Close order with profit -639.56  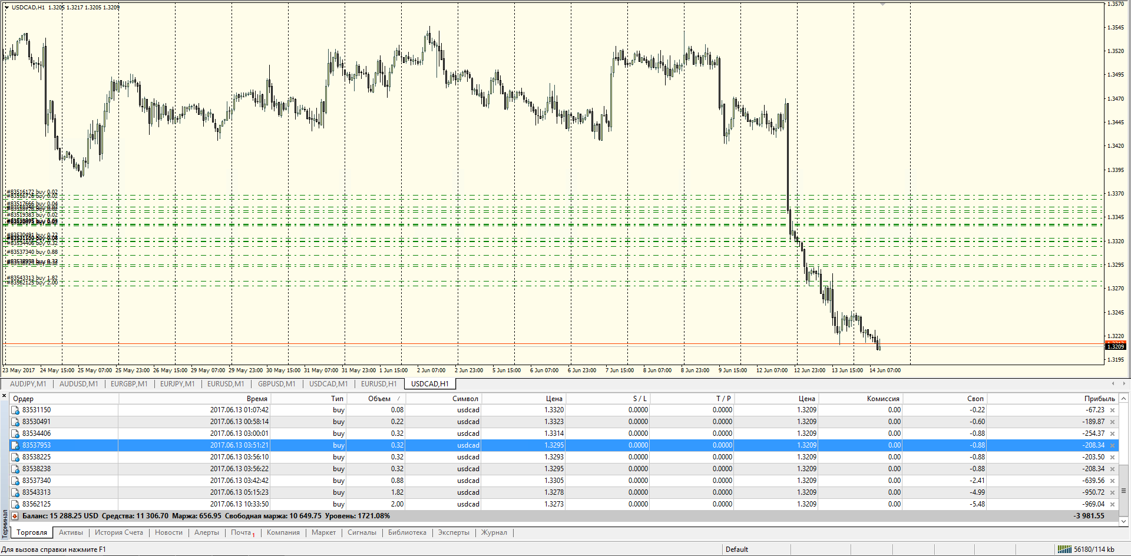(x=1112, y=481)
